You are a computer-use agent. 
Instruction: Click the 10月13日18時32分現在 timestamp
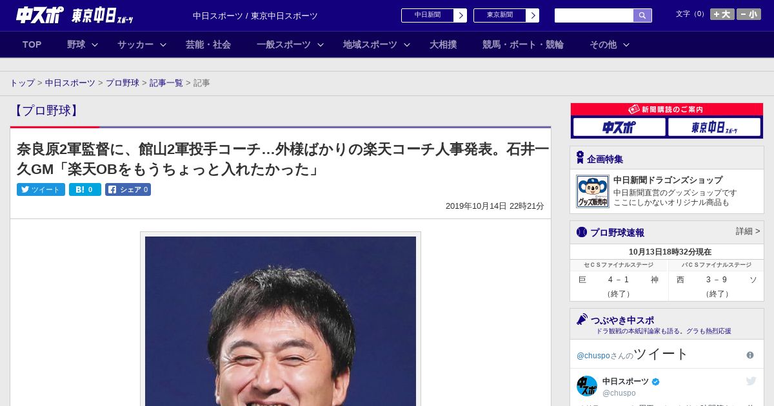[x=670, y=252]
